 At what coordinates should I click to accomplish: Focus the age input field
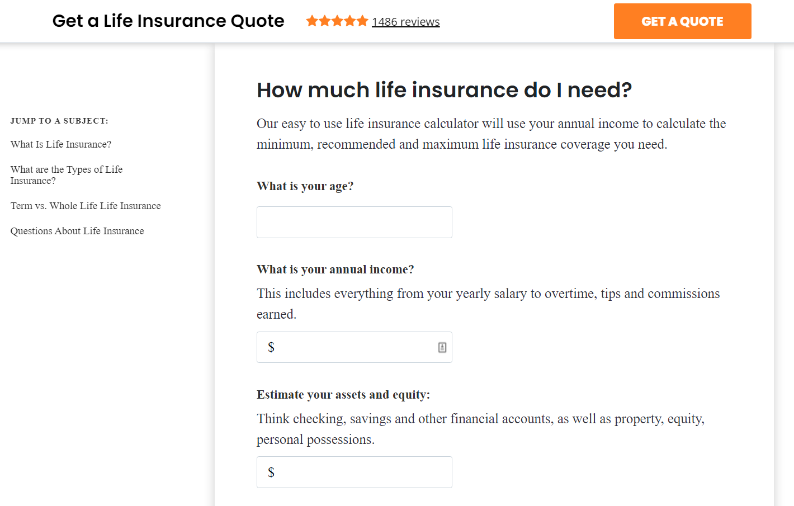354,223
